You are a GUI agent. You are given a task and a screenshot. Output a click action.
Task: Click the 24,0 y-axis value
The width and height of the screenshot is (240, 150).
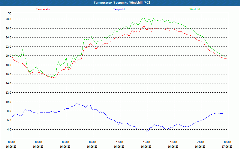pyautogui.click(x=8, y=37)
